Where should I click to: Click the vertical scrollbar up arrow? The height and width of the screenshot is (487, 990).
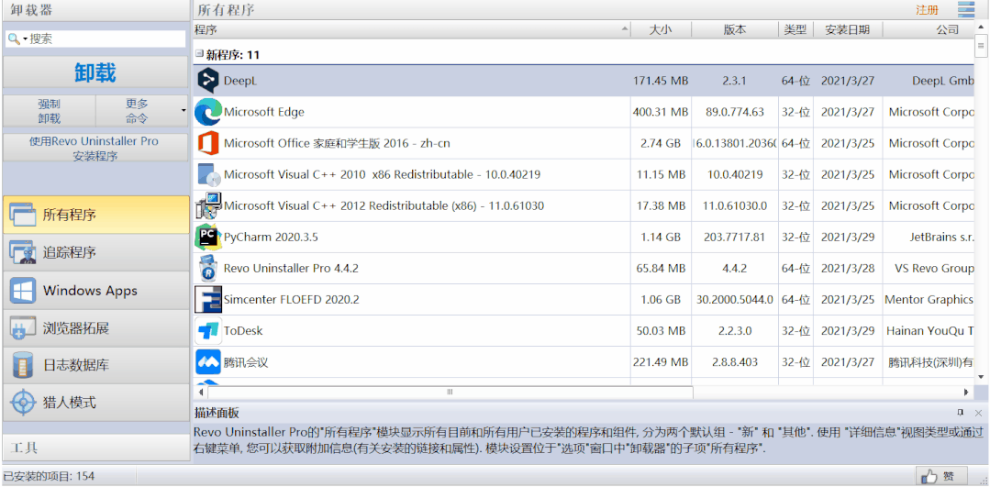(x=981, y=28)
